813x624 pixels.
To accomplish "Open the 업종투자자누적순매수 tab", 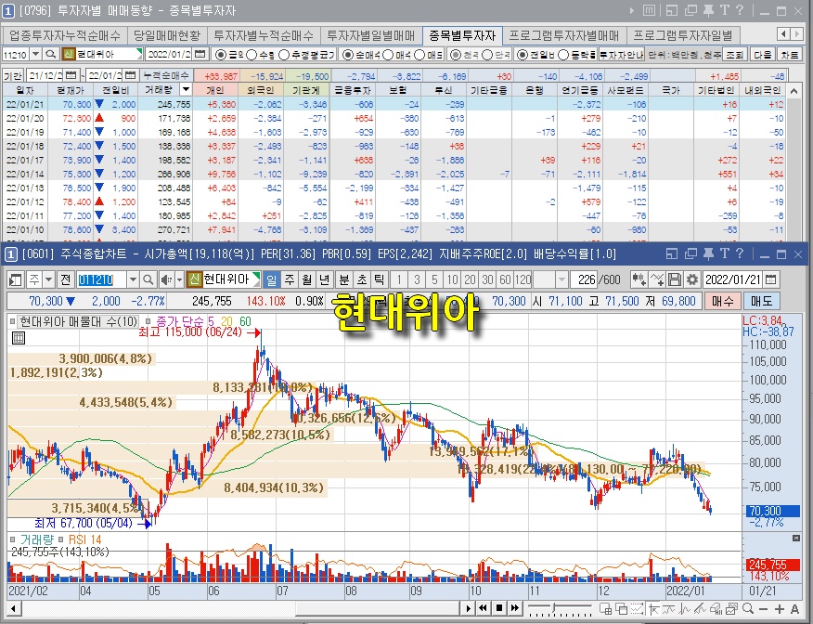I will point(65,35).
